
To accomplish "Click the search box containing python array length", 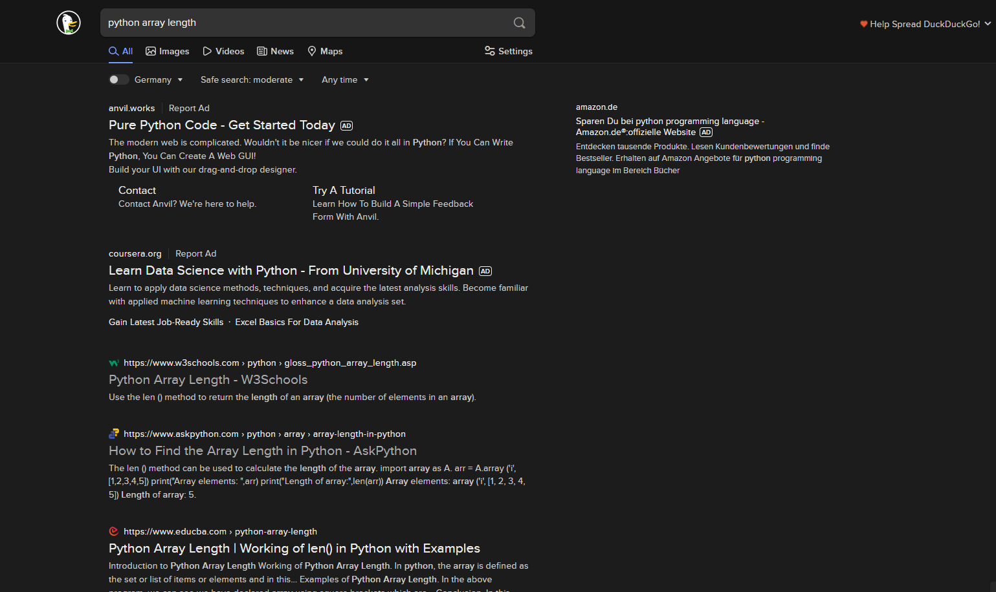I will coord(318,23).
